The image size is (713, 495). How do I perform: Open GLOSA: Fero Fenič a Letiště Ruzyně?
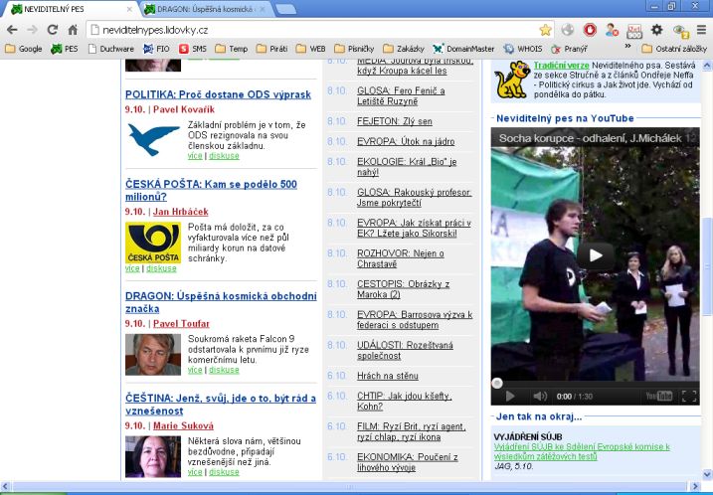pos(401,95)
